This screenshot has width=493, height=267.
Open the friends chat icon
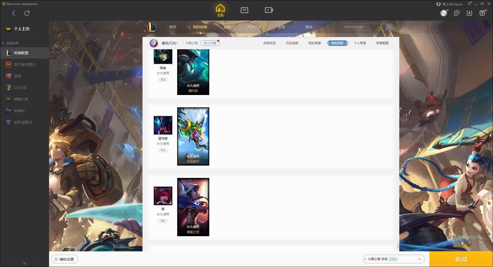457,13
